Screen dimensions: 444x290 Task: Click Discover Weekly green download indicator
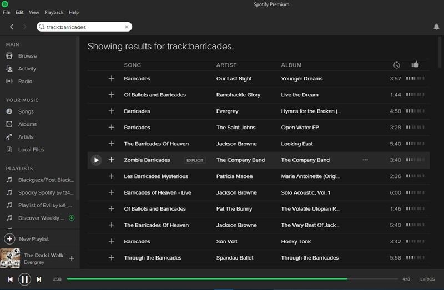(x=72, y=218)
